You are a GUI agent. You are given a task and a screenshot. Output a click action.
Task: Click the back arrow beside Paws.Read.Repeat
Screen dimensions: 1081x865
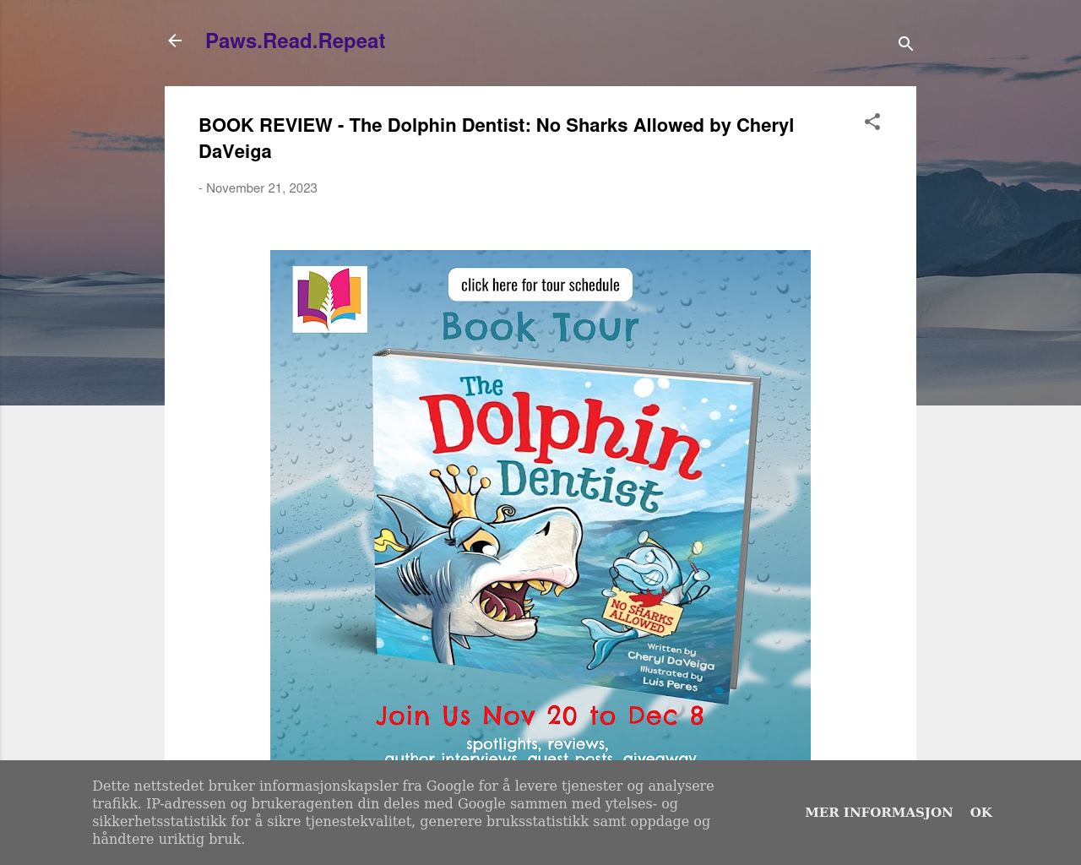[x=175, y=41]
